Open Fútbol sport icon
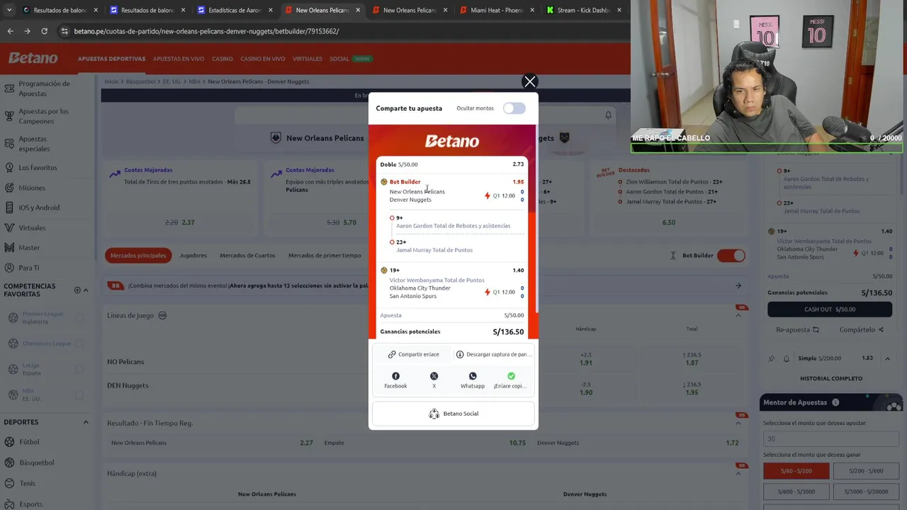 coord(9,442)
